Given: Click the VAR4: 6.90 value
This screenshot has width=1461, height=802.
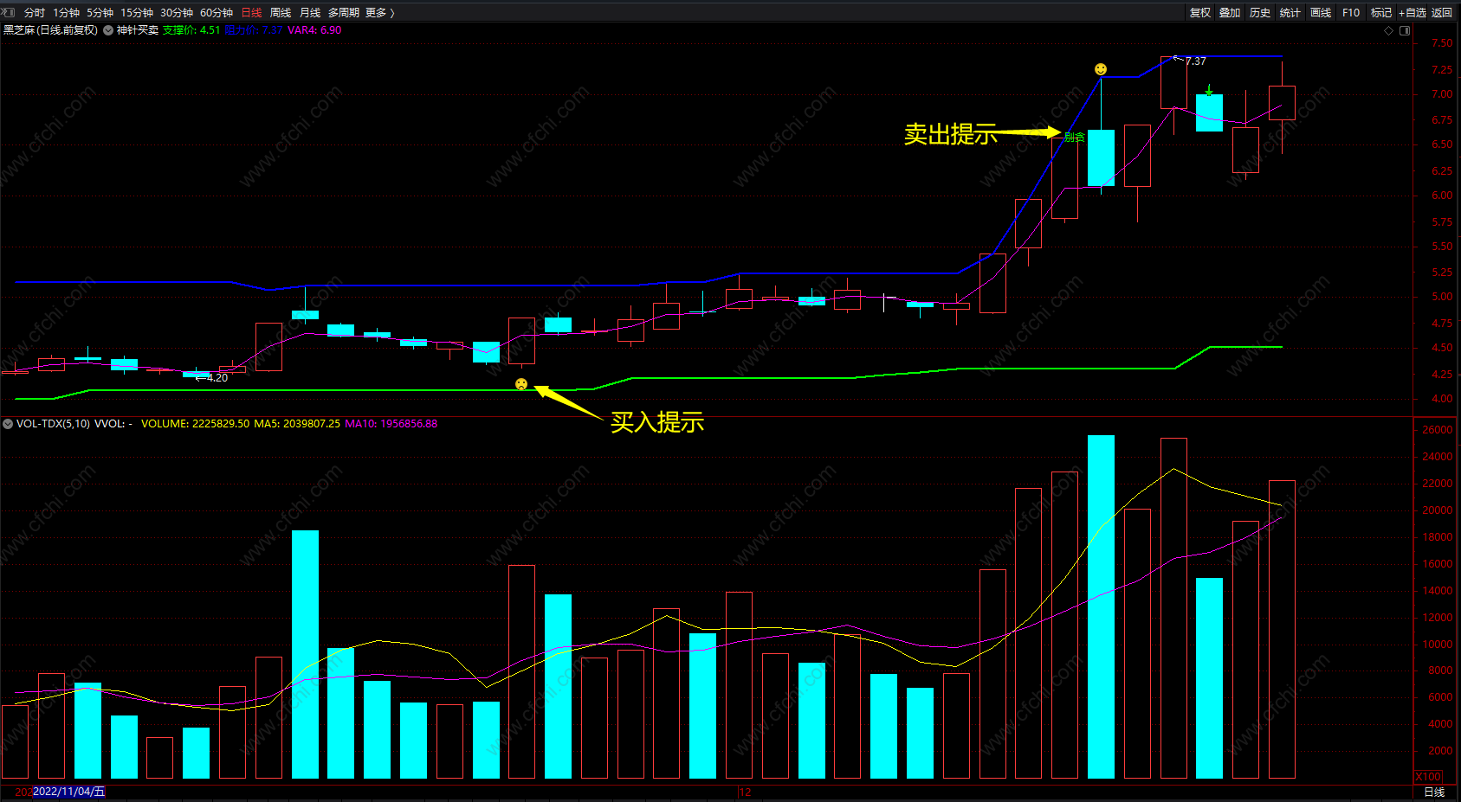Looking at the screenshot, I should 314,30.
